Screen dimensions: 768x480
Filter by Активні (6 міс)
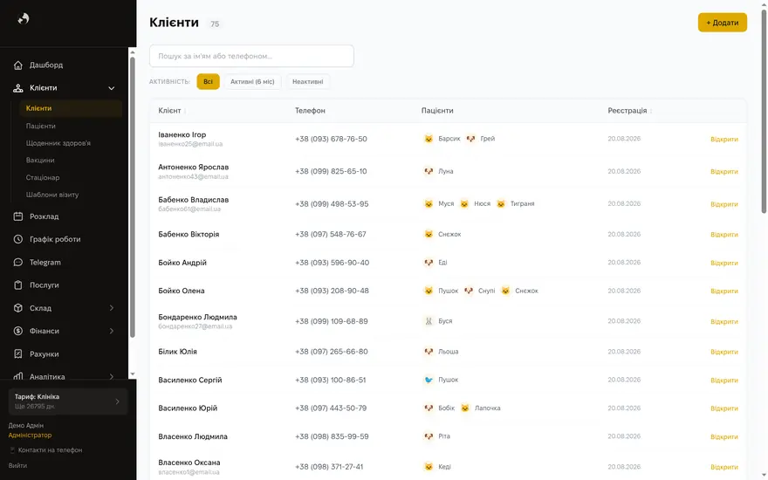coord(252,82)
